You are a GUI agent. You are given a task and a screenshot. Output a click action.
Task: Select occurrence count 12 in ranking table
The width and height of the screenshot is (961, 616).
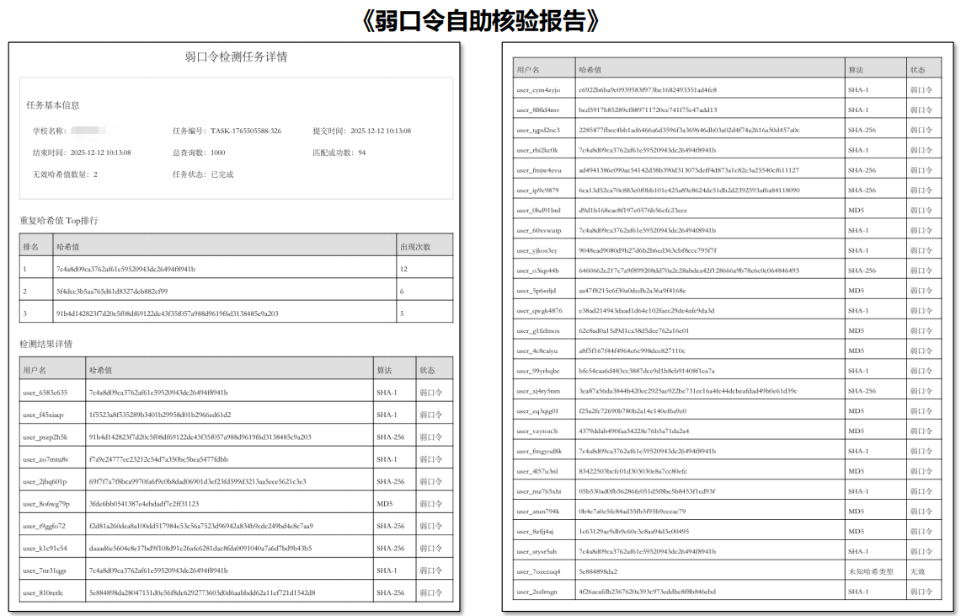tap(405, 269)
